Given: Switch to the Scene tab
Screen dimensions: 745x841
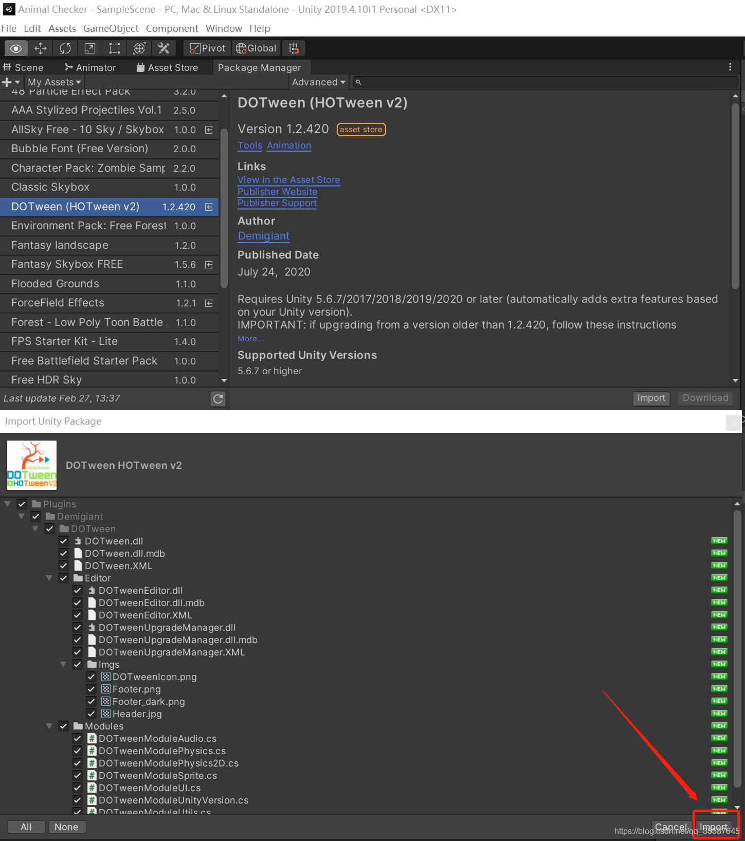Looking at the screenshot, I should tap(24, 67).
